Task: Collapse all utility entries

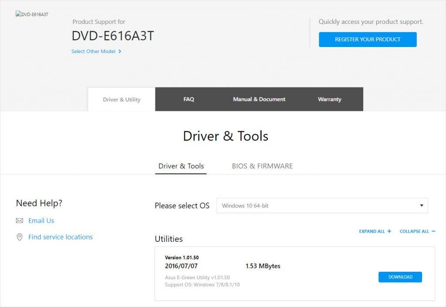Action: 415,231
